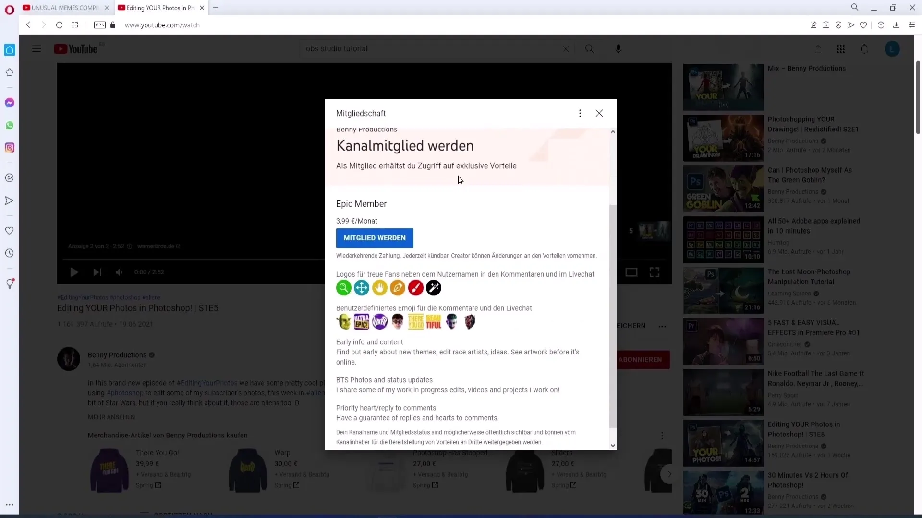Click the YouTube search microphone icon
Image resolution: width=922 pixels, height=518 pixels.
[x=619, y=49]
